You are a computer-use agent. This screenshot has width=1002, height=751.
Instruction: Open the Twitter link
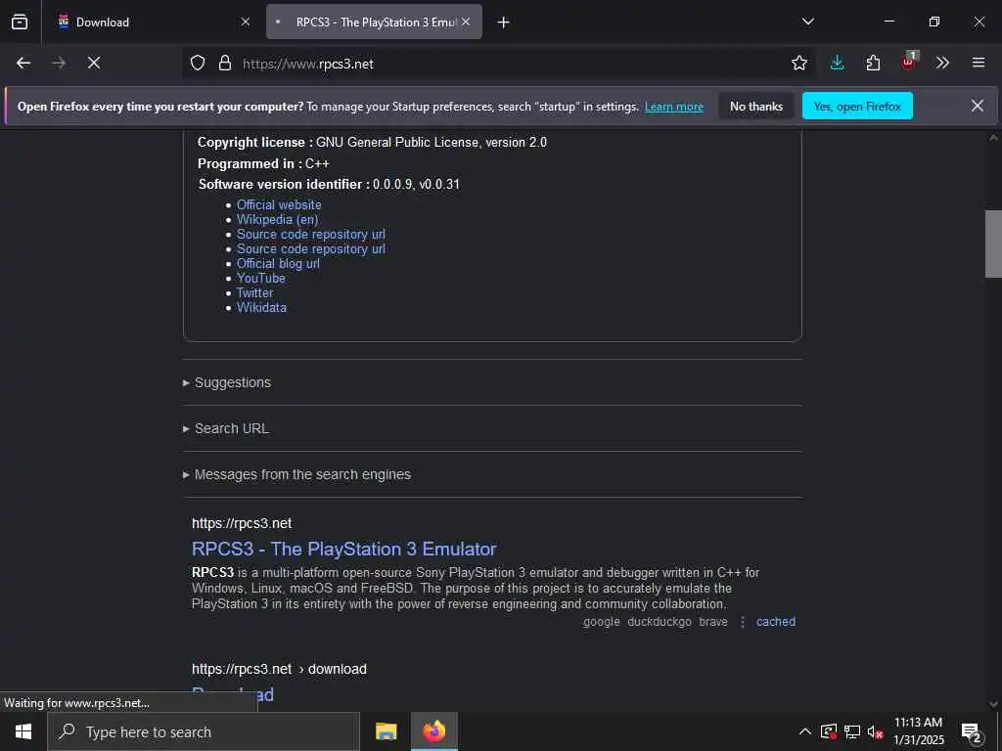point(254,293)
